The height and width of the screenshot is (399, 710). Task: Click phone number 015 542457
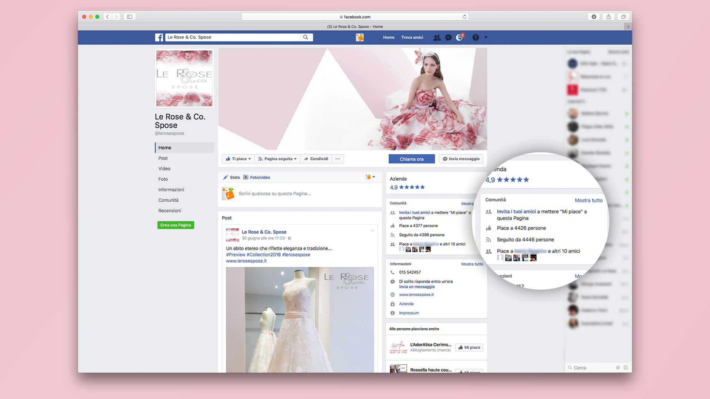pos(410,272)
